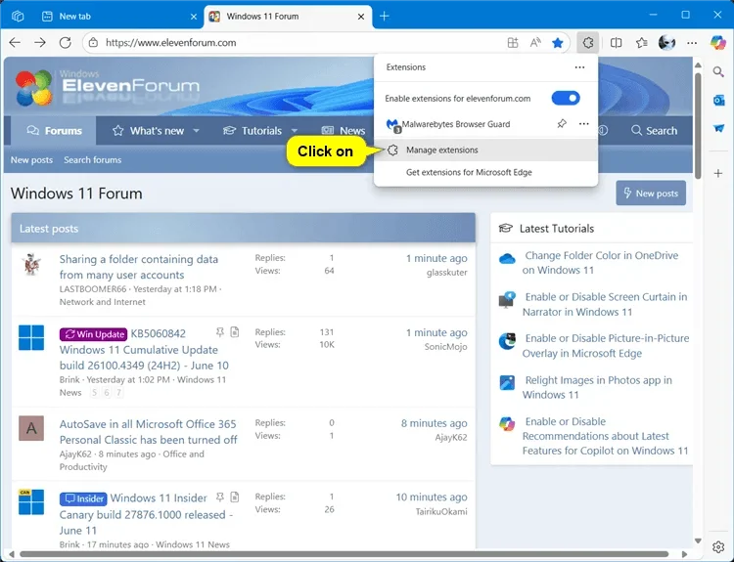Close the Windows 11 Forum tab
This screenshot has height=562, width=734.
pyautogui.click(x=361, y=17)
